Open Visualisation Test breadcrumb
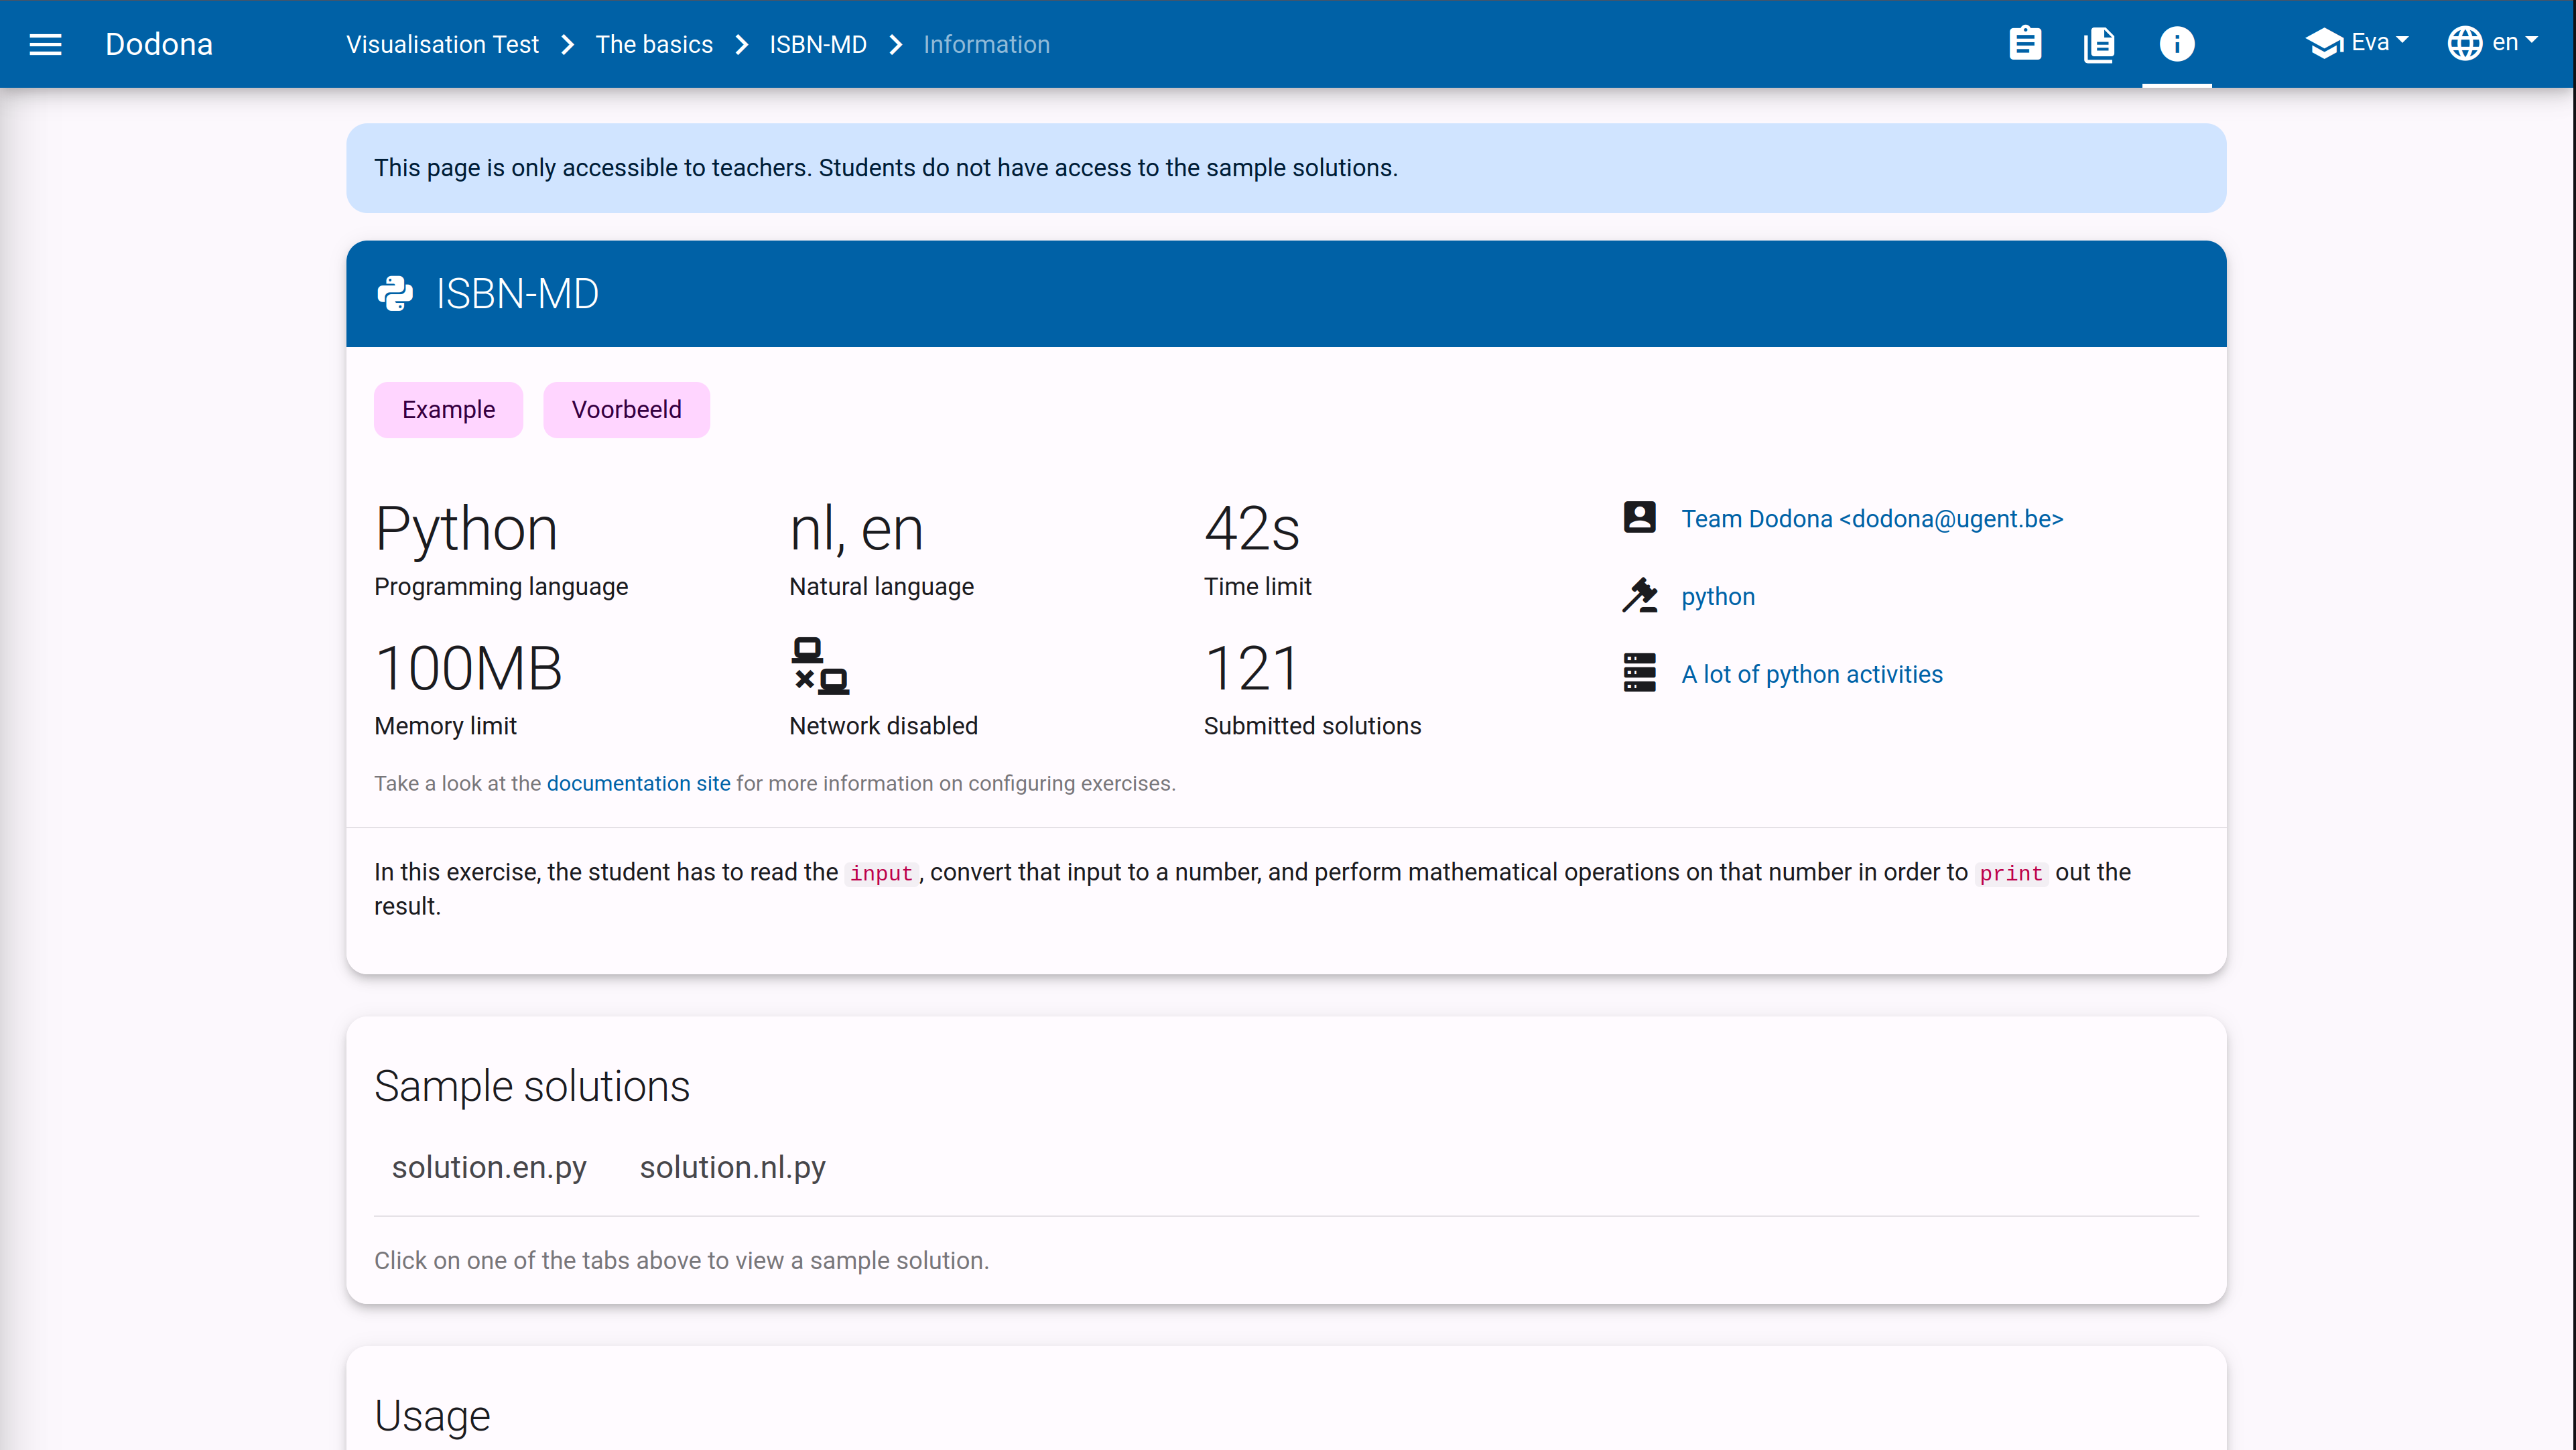The height and width of the screenshot is (1450, 2576). pos(442,44)
